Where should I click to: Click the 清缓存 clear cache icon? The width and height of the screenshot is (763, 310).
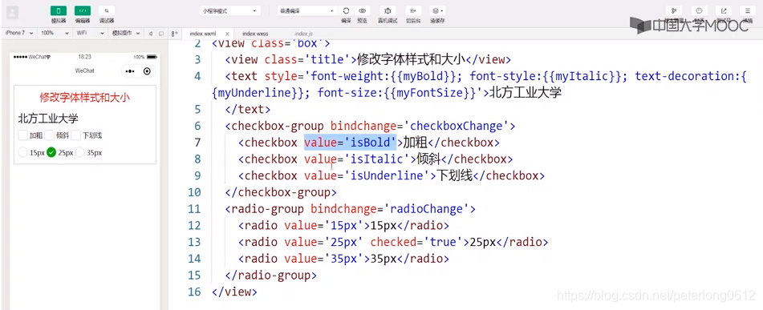(x=437, y=10)
